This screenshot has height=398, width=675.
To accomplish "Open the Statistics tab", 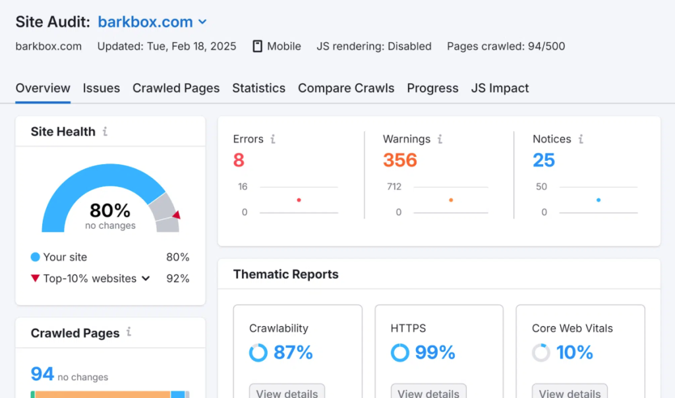I will (x=258, y=88).
